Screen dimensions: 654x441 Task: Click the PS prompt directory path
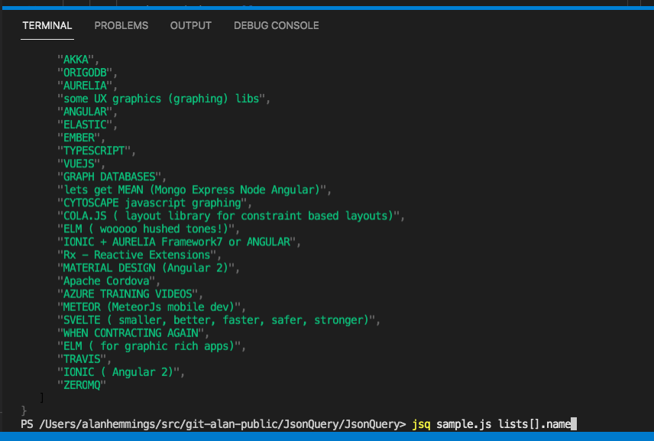click(x=219, y=424)
